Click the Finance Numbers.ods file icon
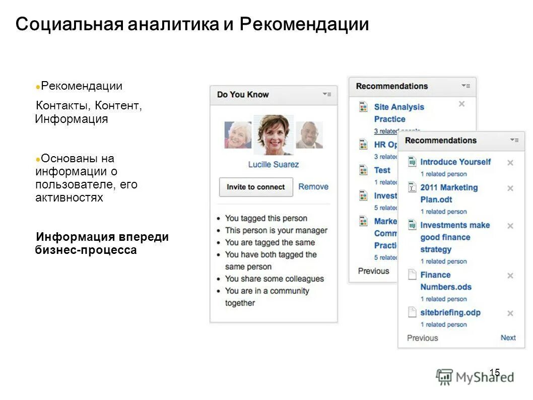The height and width of the screenshot is (400, 533). click(x=412, y=274)
